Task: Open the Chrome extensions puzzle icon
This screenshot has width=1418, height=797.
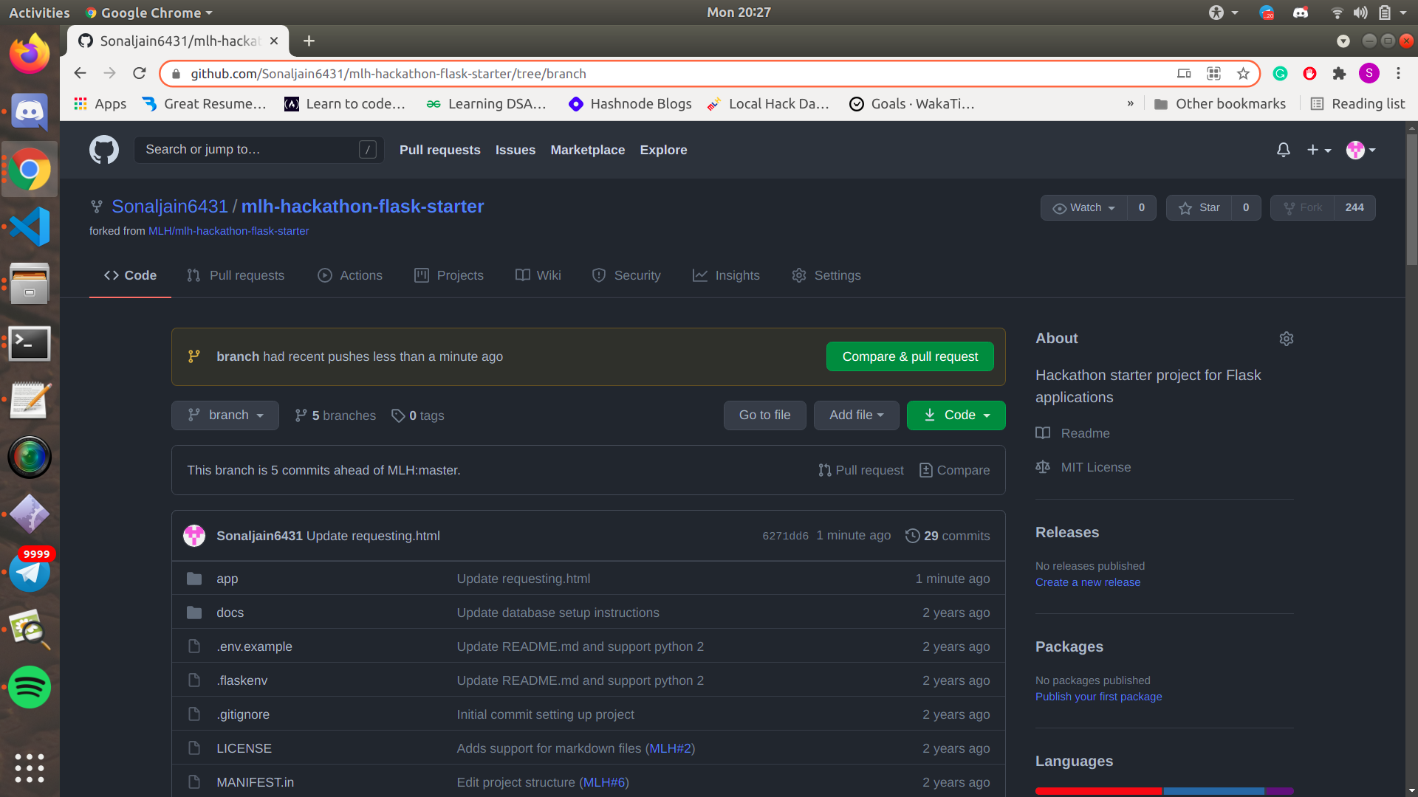Action: 1339,74
